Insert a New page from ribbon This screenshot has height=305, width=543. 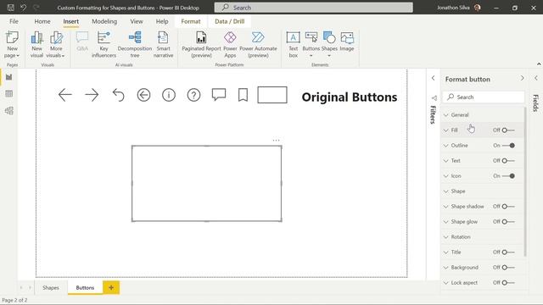point(12,45)
